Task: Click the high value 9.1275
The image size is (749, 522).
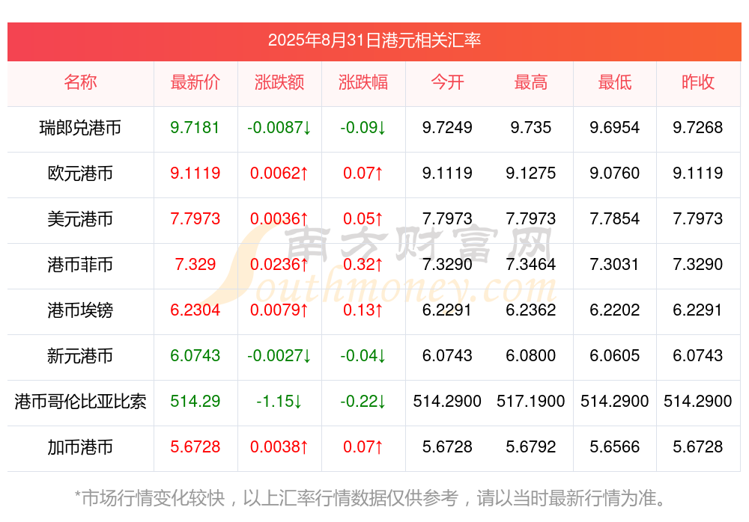Action: [531, 173]
